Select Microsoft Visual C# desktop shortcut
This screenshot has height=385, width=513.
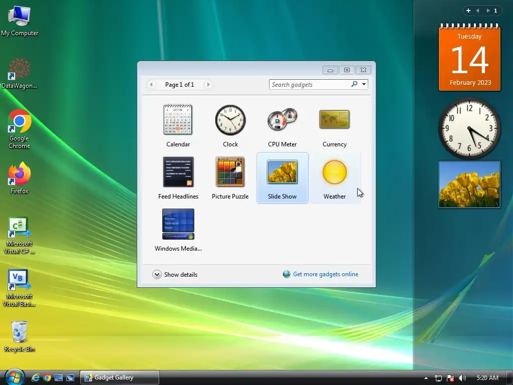pyautogui.click(x=20, y=236)
